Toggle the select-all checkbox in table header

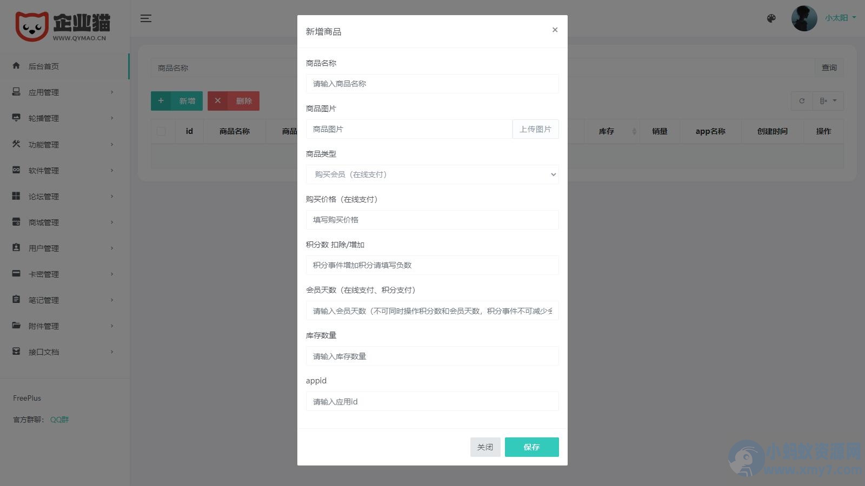(x=161, y=131)
